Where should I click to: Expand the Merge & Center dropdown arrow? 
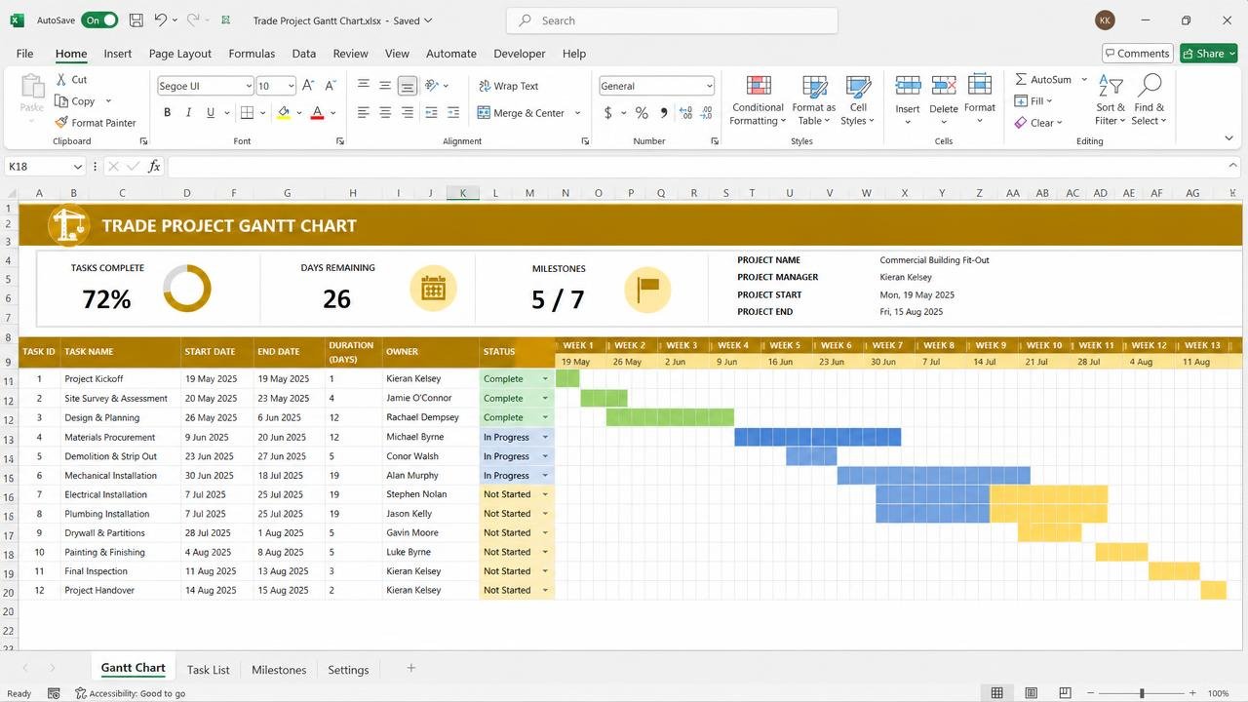pos(577,113)
